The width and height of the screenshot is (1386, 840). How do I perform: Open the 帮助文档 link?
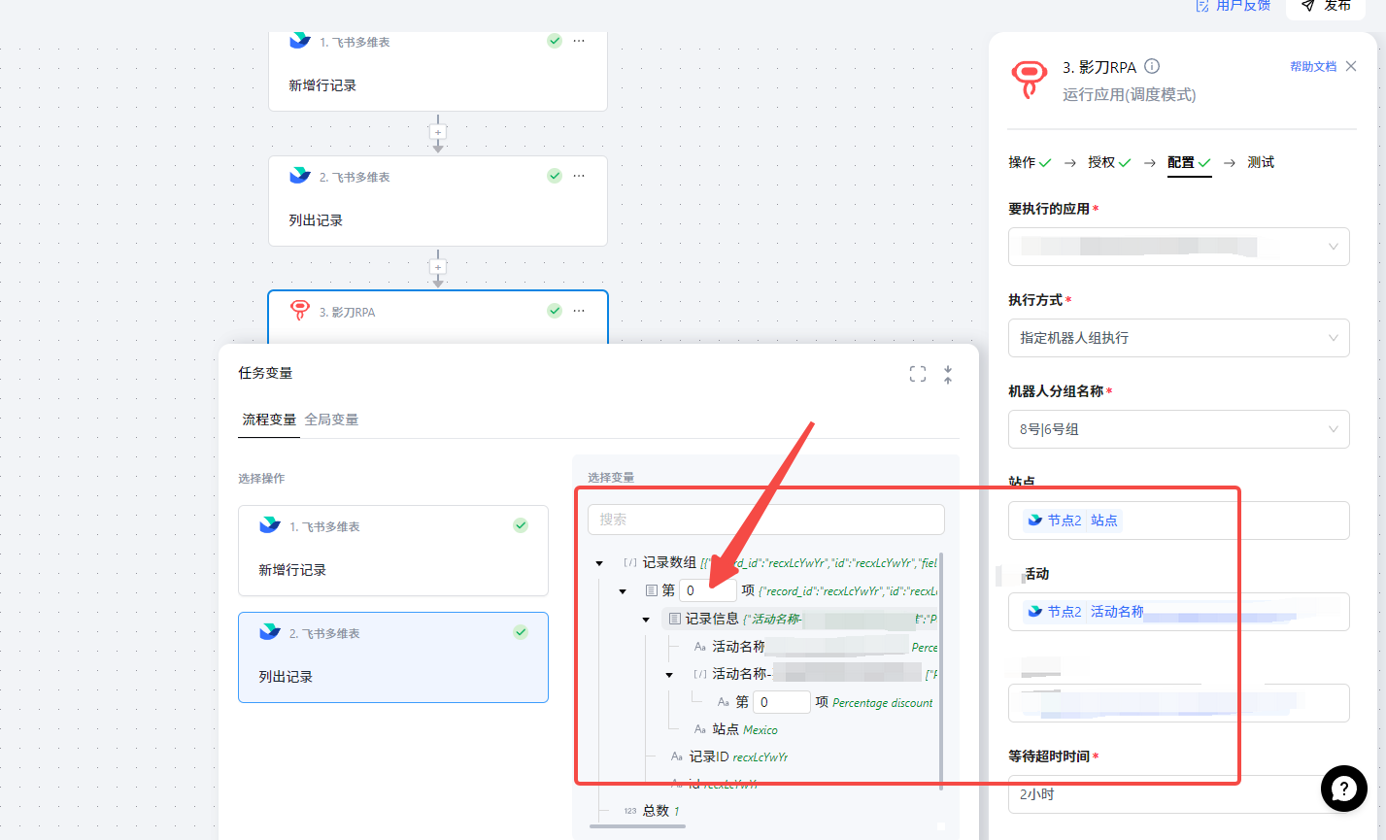(x=1313, y=66)
